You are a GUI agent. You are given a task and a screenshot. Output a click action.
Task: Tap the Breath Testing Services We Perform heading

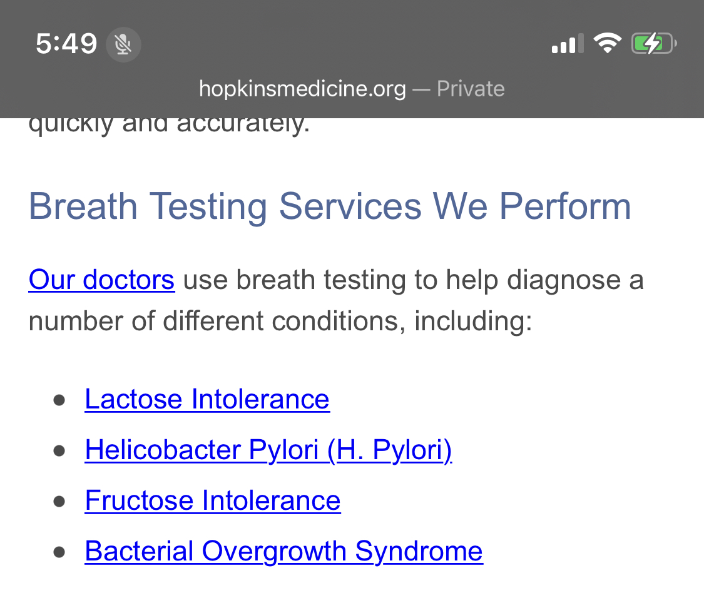pos(330,206)
